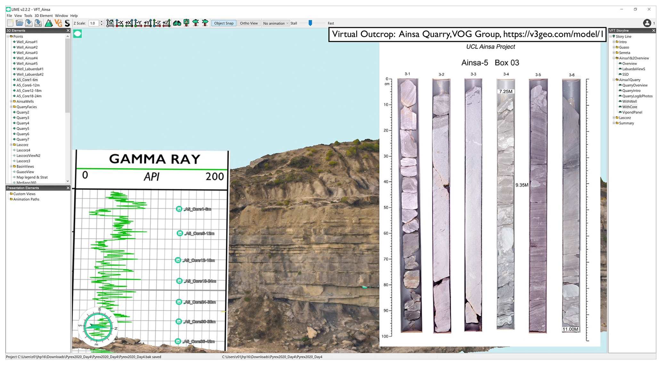
Task: Click the New project icon
Action: tap(10, 23)
